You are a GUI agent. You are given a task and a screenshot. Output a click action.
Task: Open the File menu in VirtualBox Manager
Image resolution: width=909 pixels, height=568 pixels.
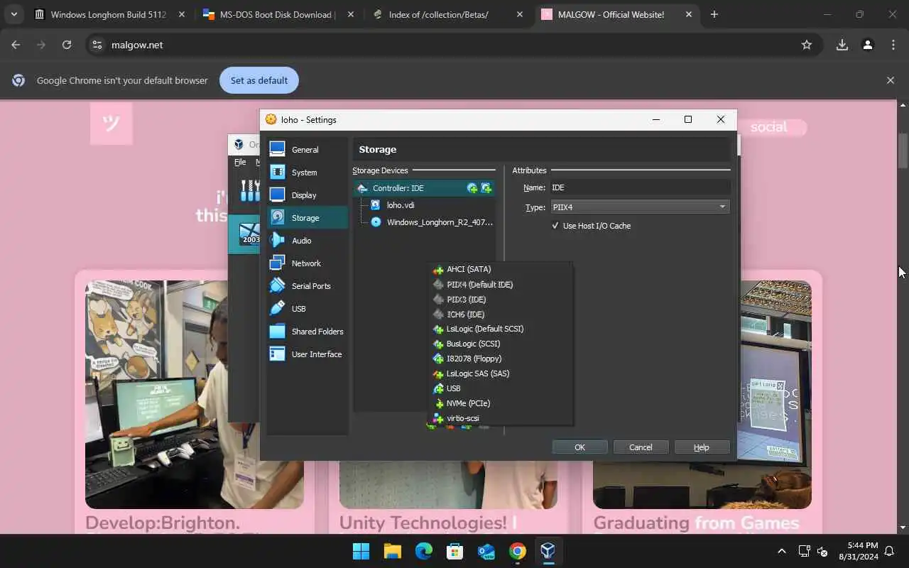(240, 162)
